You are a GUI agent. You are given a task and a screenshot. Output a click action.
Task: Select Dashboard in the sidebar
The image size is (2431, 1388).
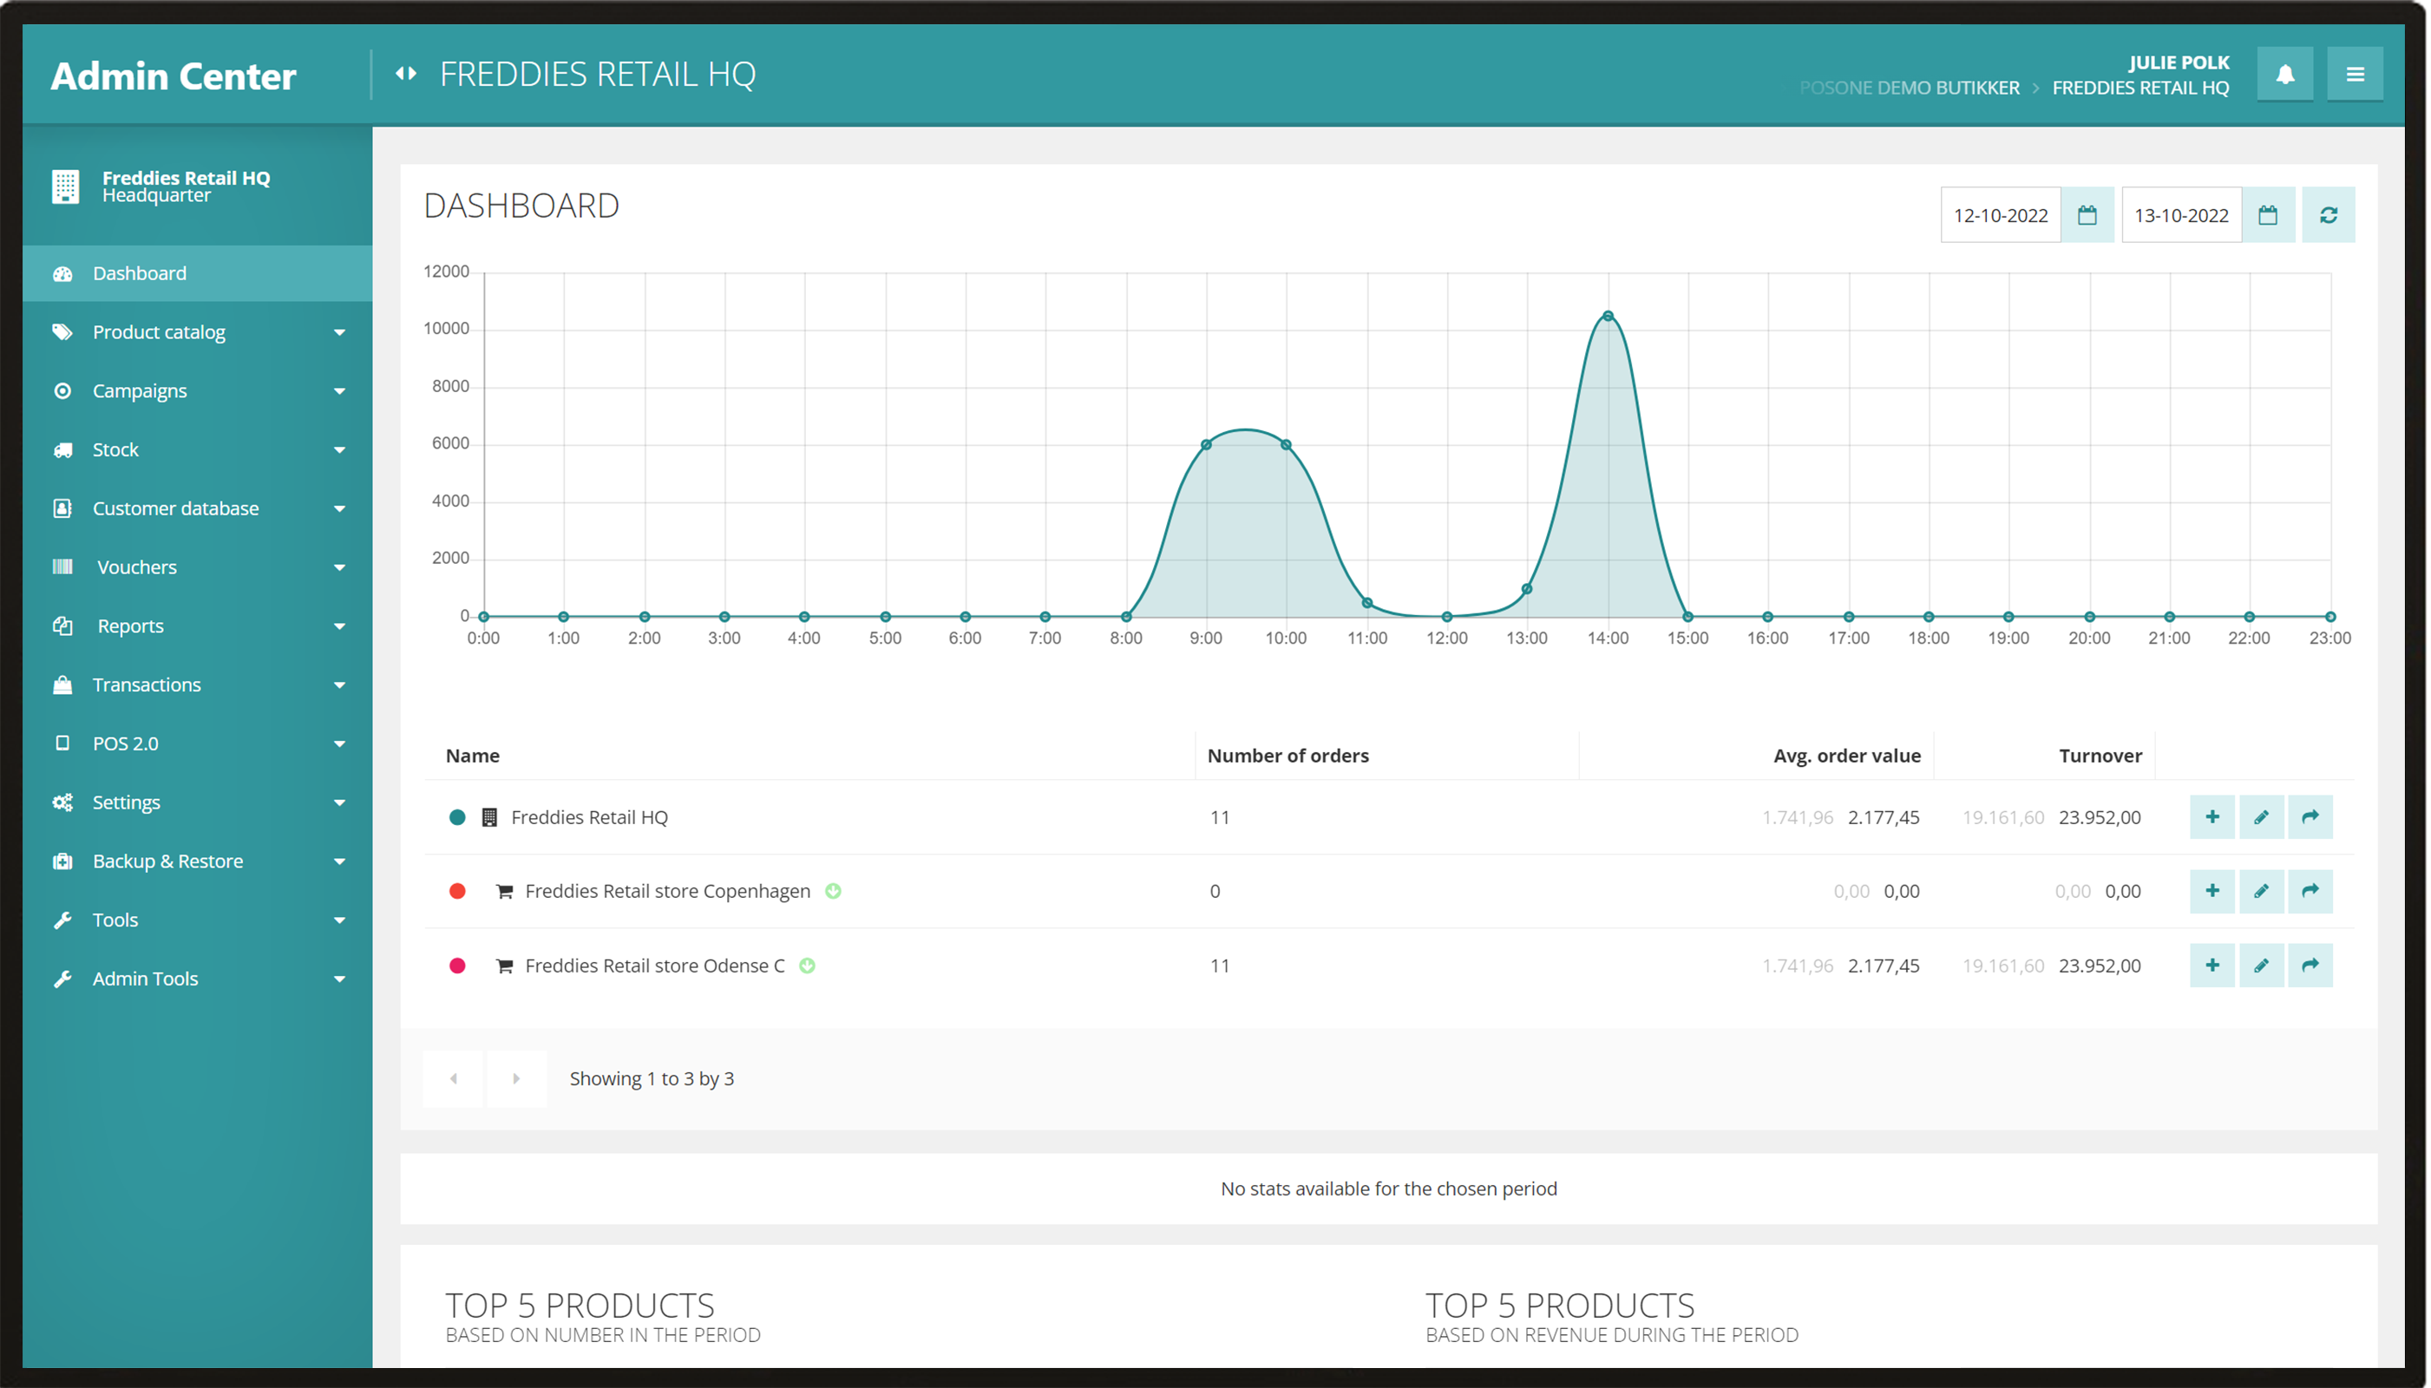[139, 273]
